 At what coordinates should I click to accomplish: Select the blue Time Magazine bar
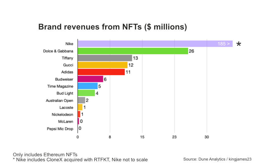(x=88, y=86)
